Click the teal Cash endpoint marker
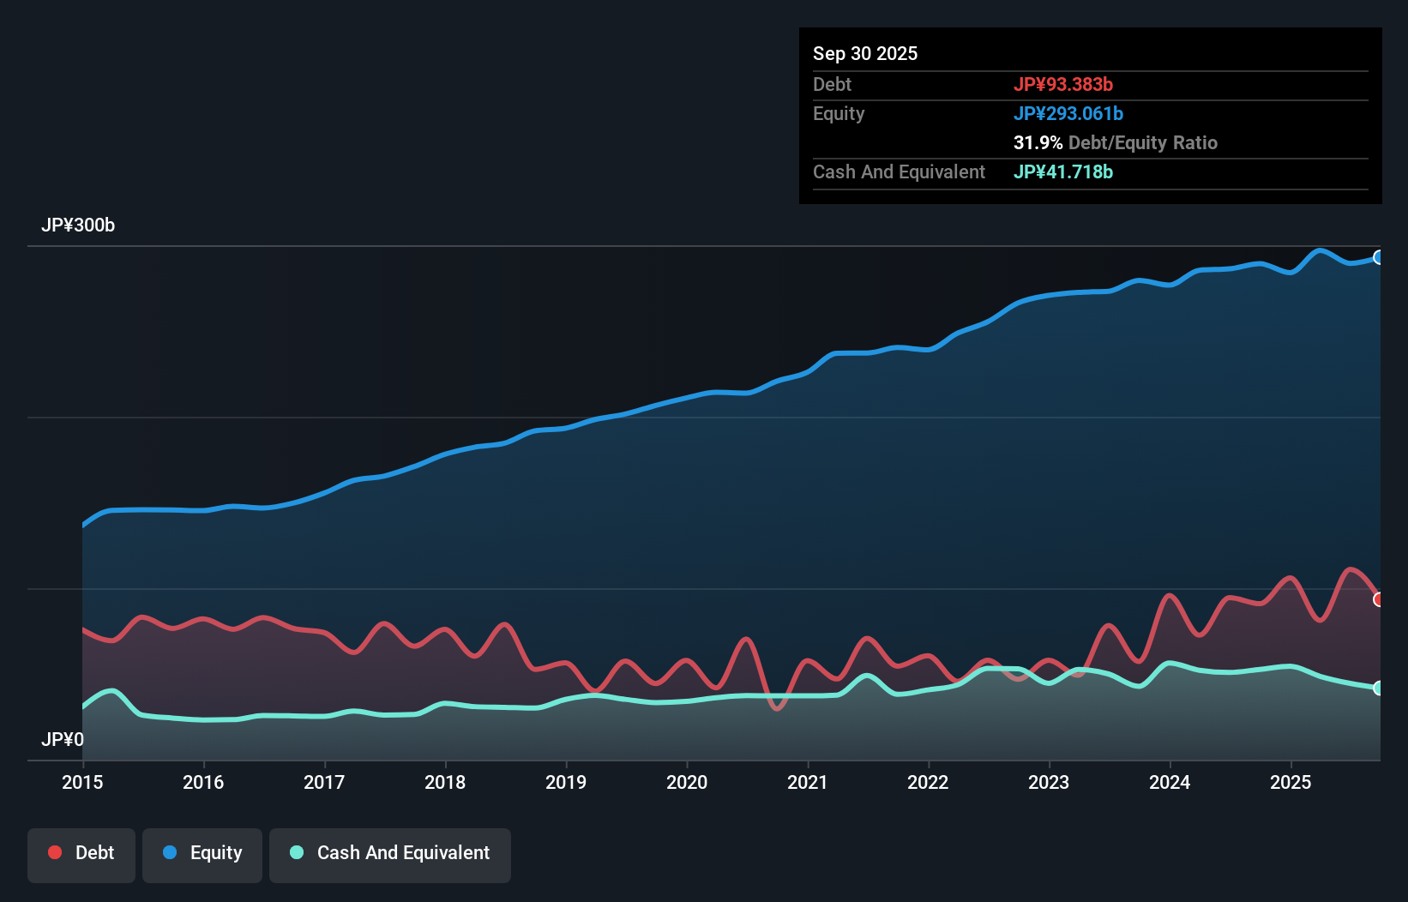The height and width of the screenshot is (902, 1408). point(1378,688)
